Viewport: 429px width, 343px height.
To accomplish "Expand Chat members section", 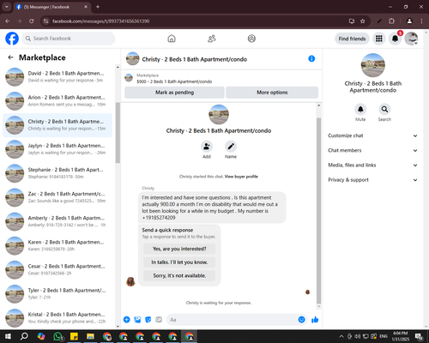I will [x=372, y=150].
